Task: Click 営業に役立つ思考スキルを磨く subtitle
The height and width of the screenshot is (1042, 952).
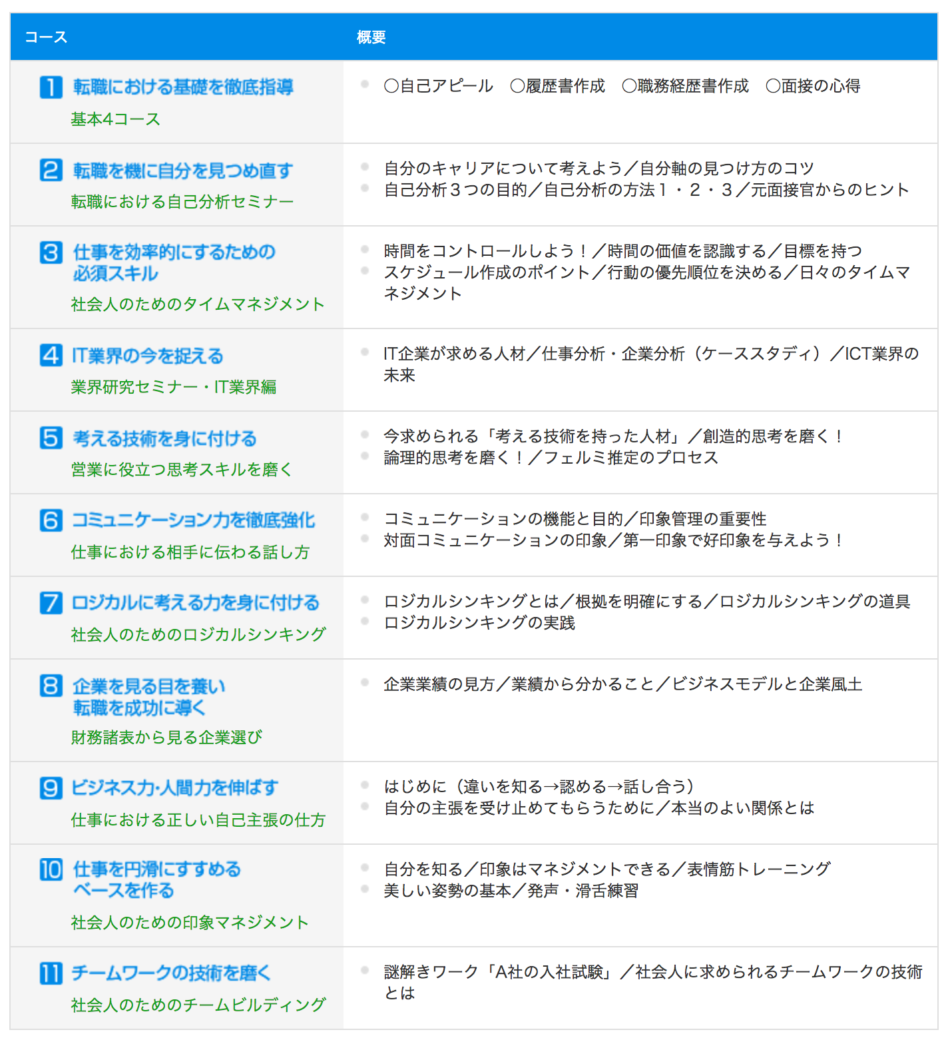Action: (x=182, y=470)
